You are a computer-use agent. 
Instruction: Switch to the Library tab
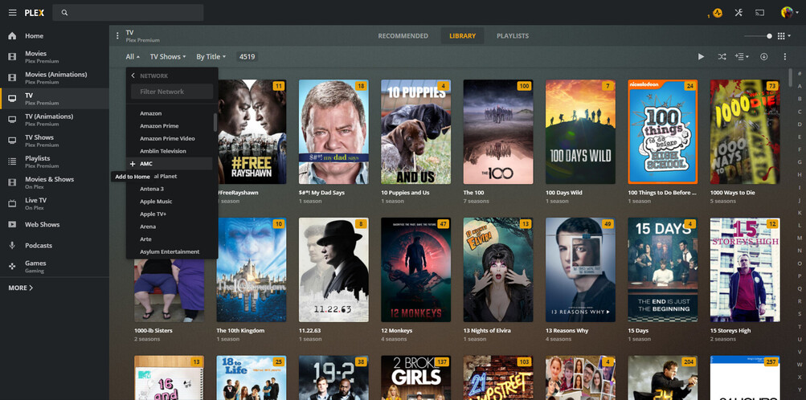tap(462, 36)
